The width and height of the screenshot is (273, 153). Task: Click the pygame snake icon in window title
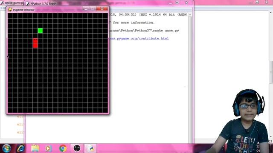point(10,10)
